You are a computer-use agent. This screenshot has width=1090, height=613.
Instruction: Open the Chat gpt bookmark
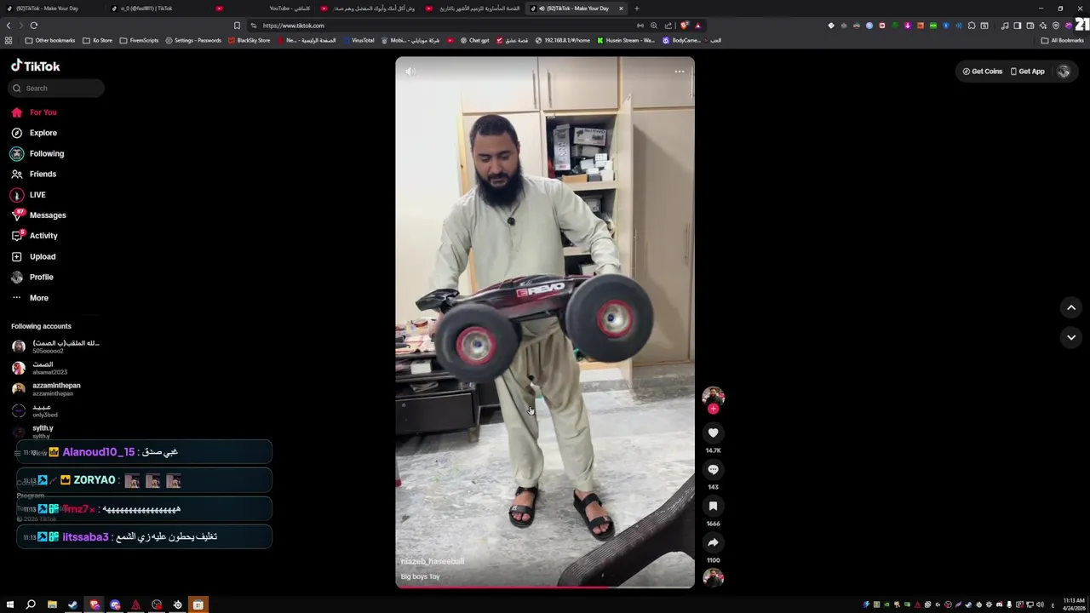coord(475,40)
